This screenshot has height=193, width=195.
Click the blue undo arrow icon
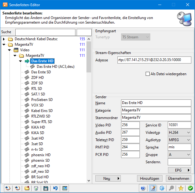[55, 188]
